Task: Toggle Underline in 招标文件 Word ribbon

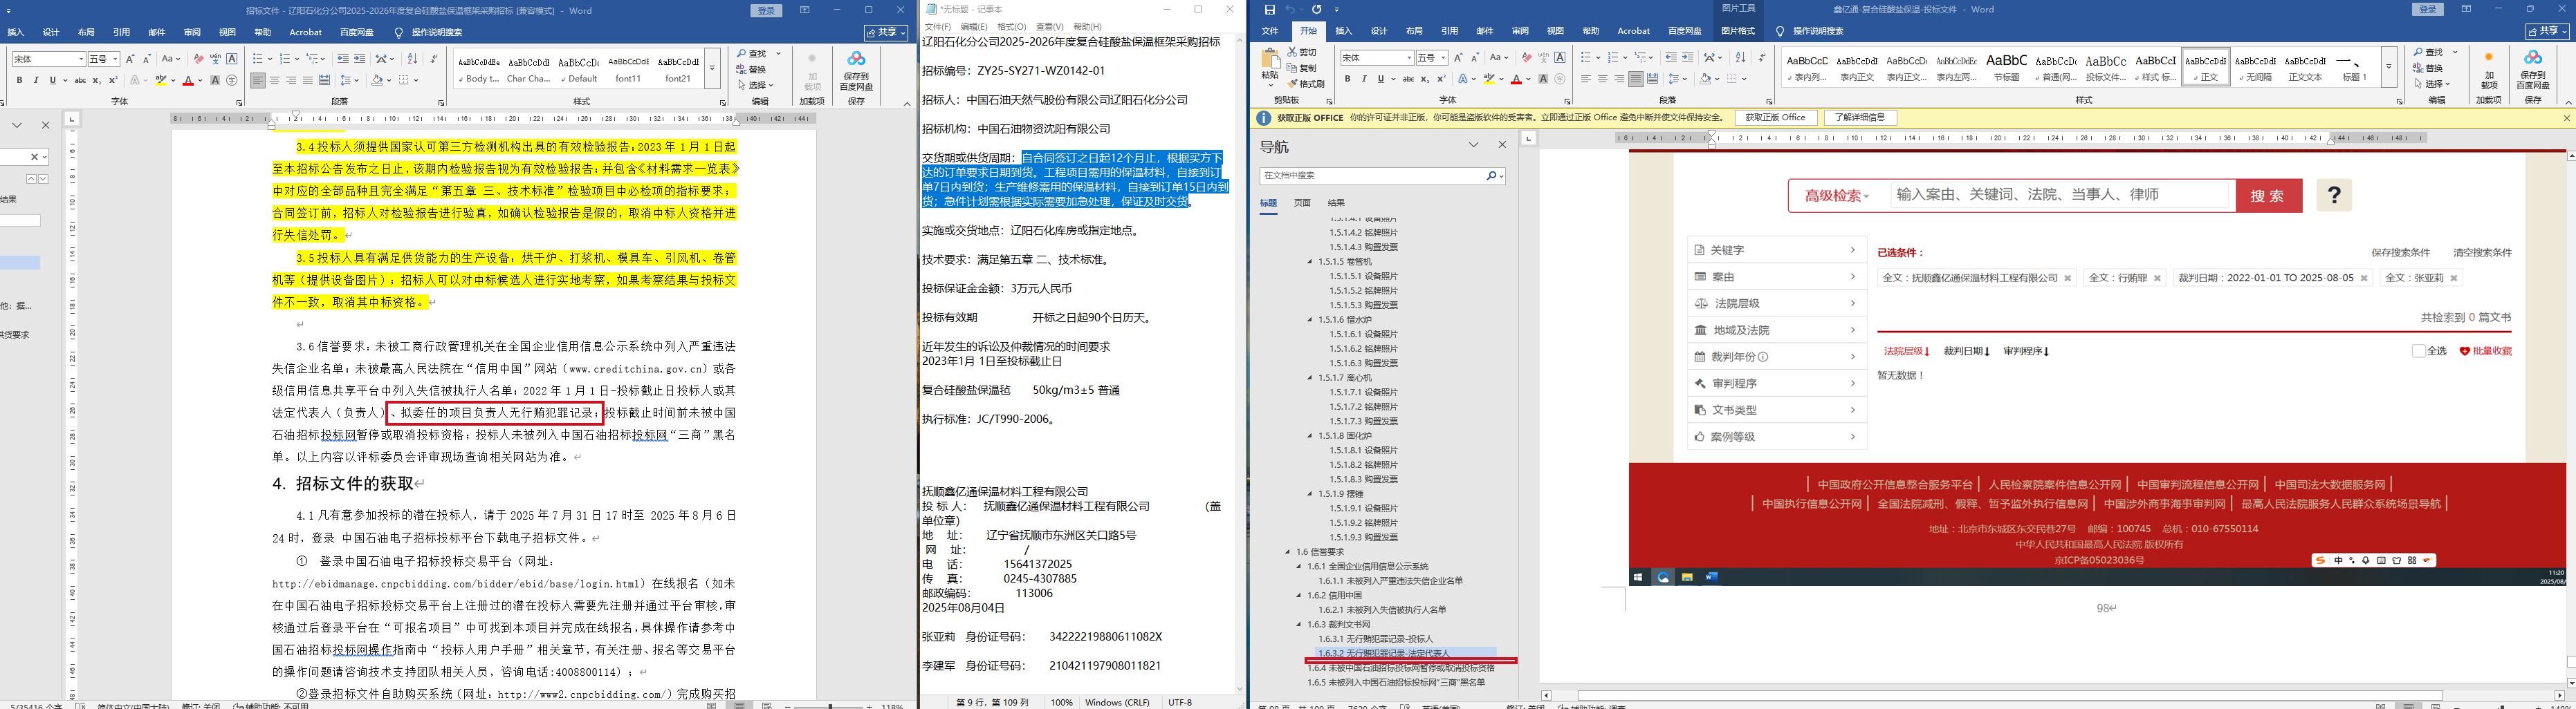Action: pyautogui.click(x=52, y=80)
